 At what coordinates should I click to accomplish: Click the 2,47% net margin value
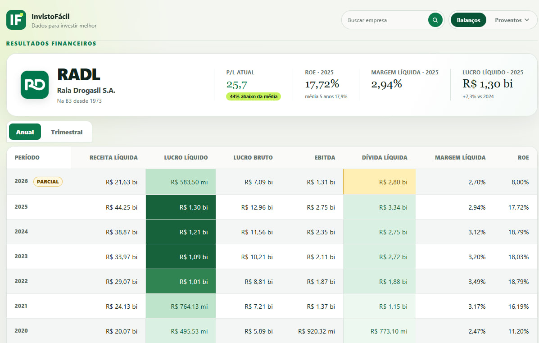[x=477, y=331]
